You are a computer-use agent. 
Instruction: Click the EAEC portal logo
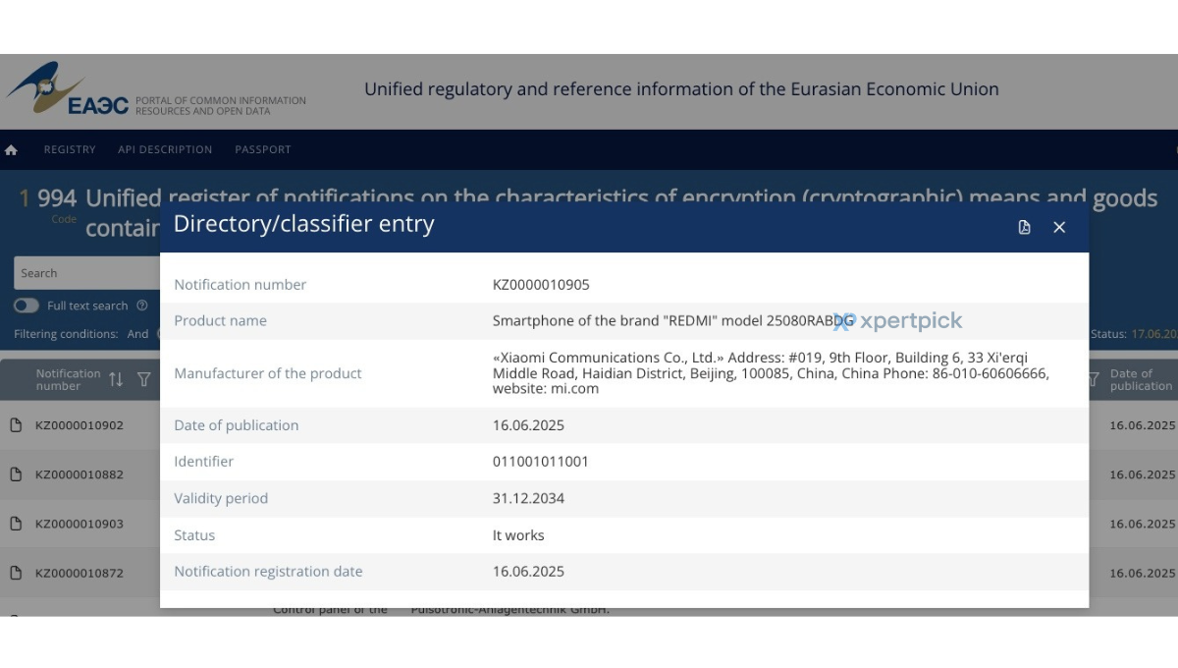pyautogui.click(x=68, y=90)
